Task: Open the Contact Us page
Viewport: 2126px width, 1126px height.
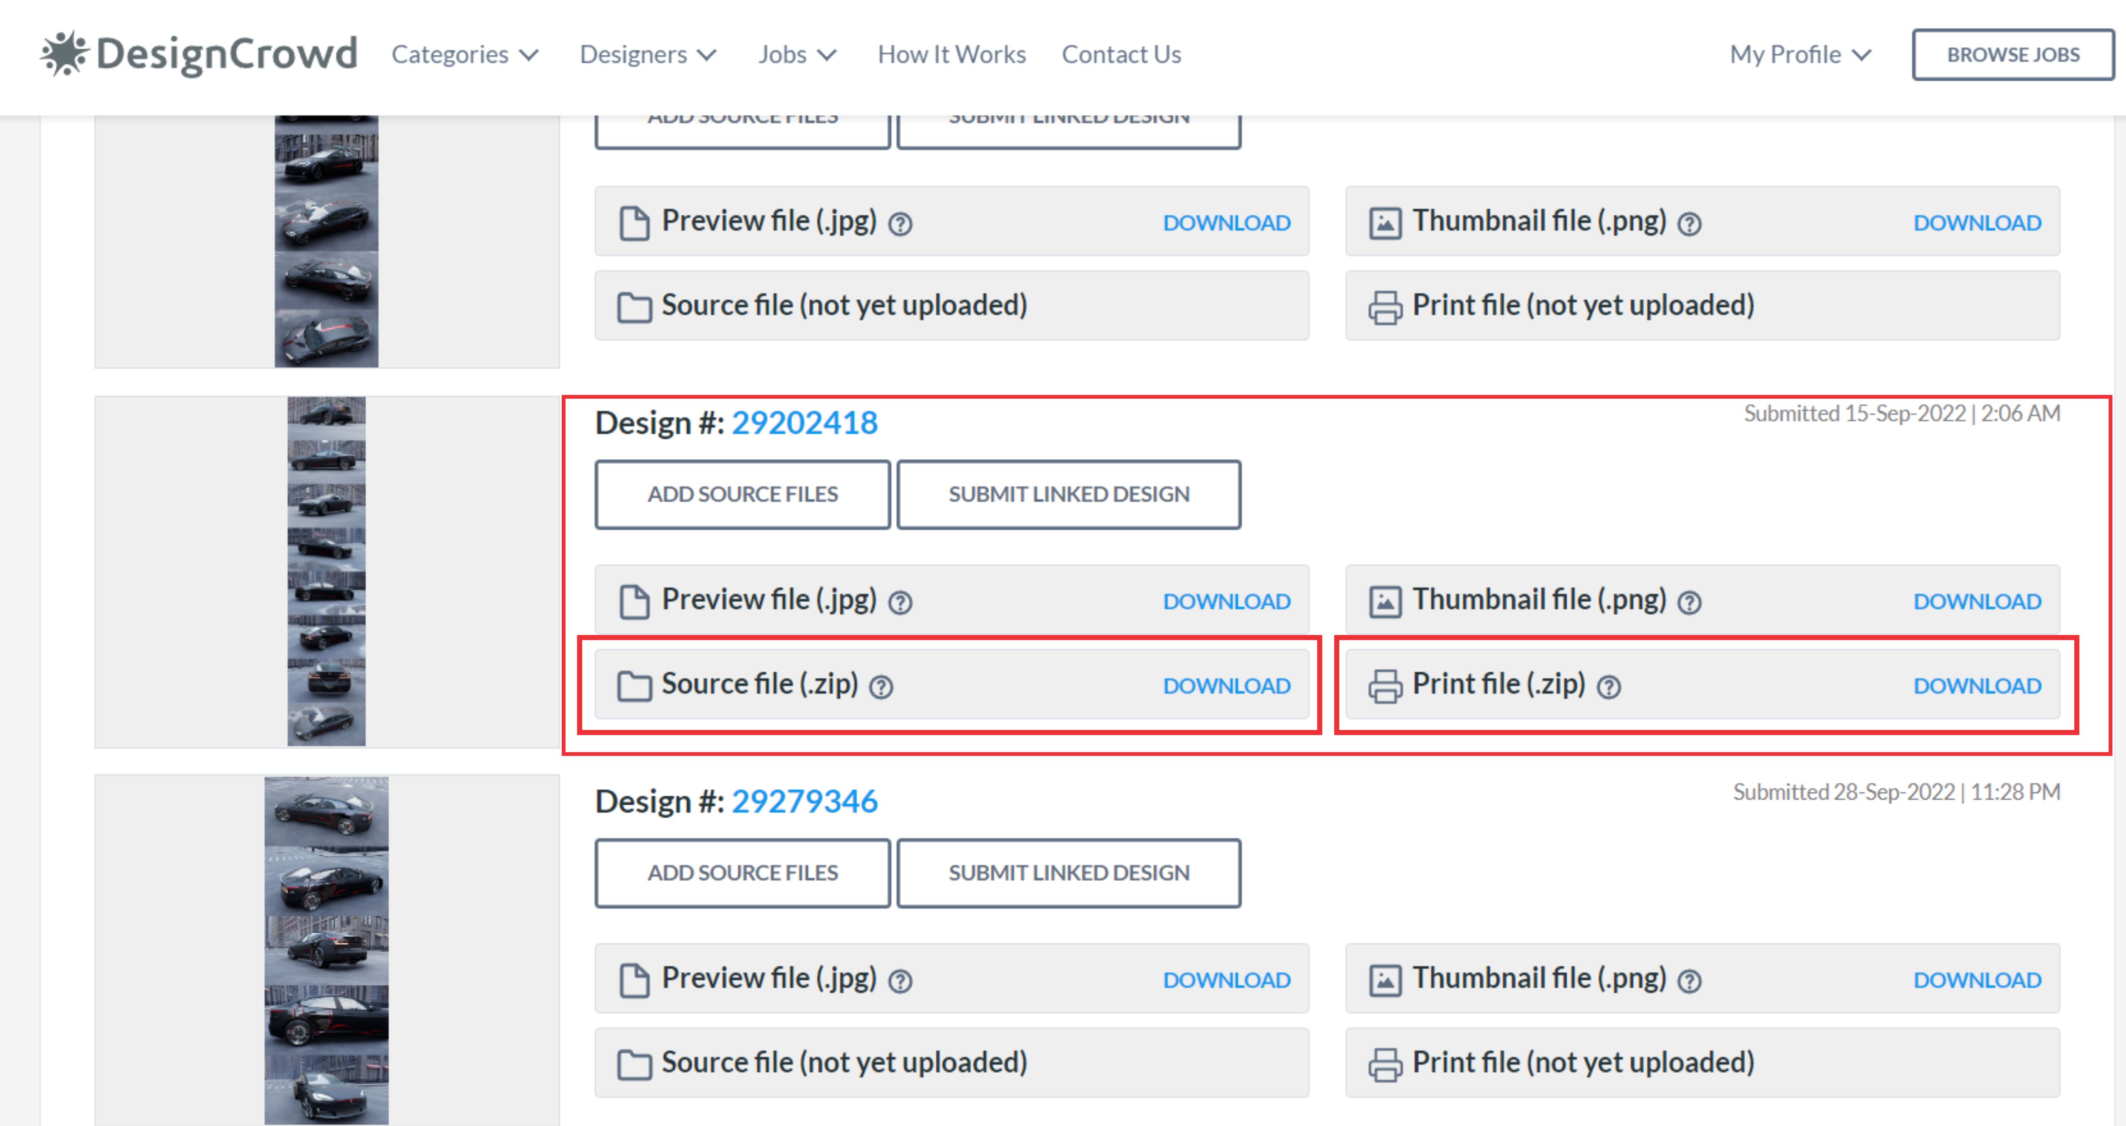Action: [x=1121, y=54]
